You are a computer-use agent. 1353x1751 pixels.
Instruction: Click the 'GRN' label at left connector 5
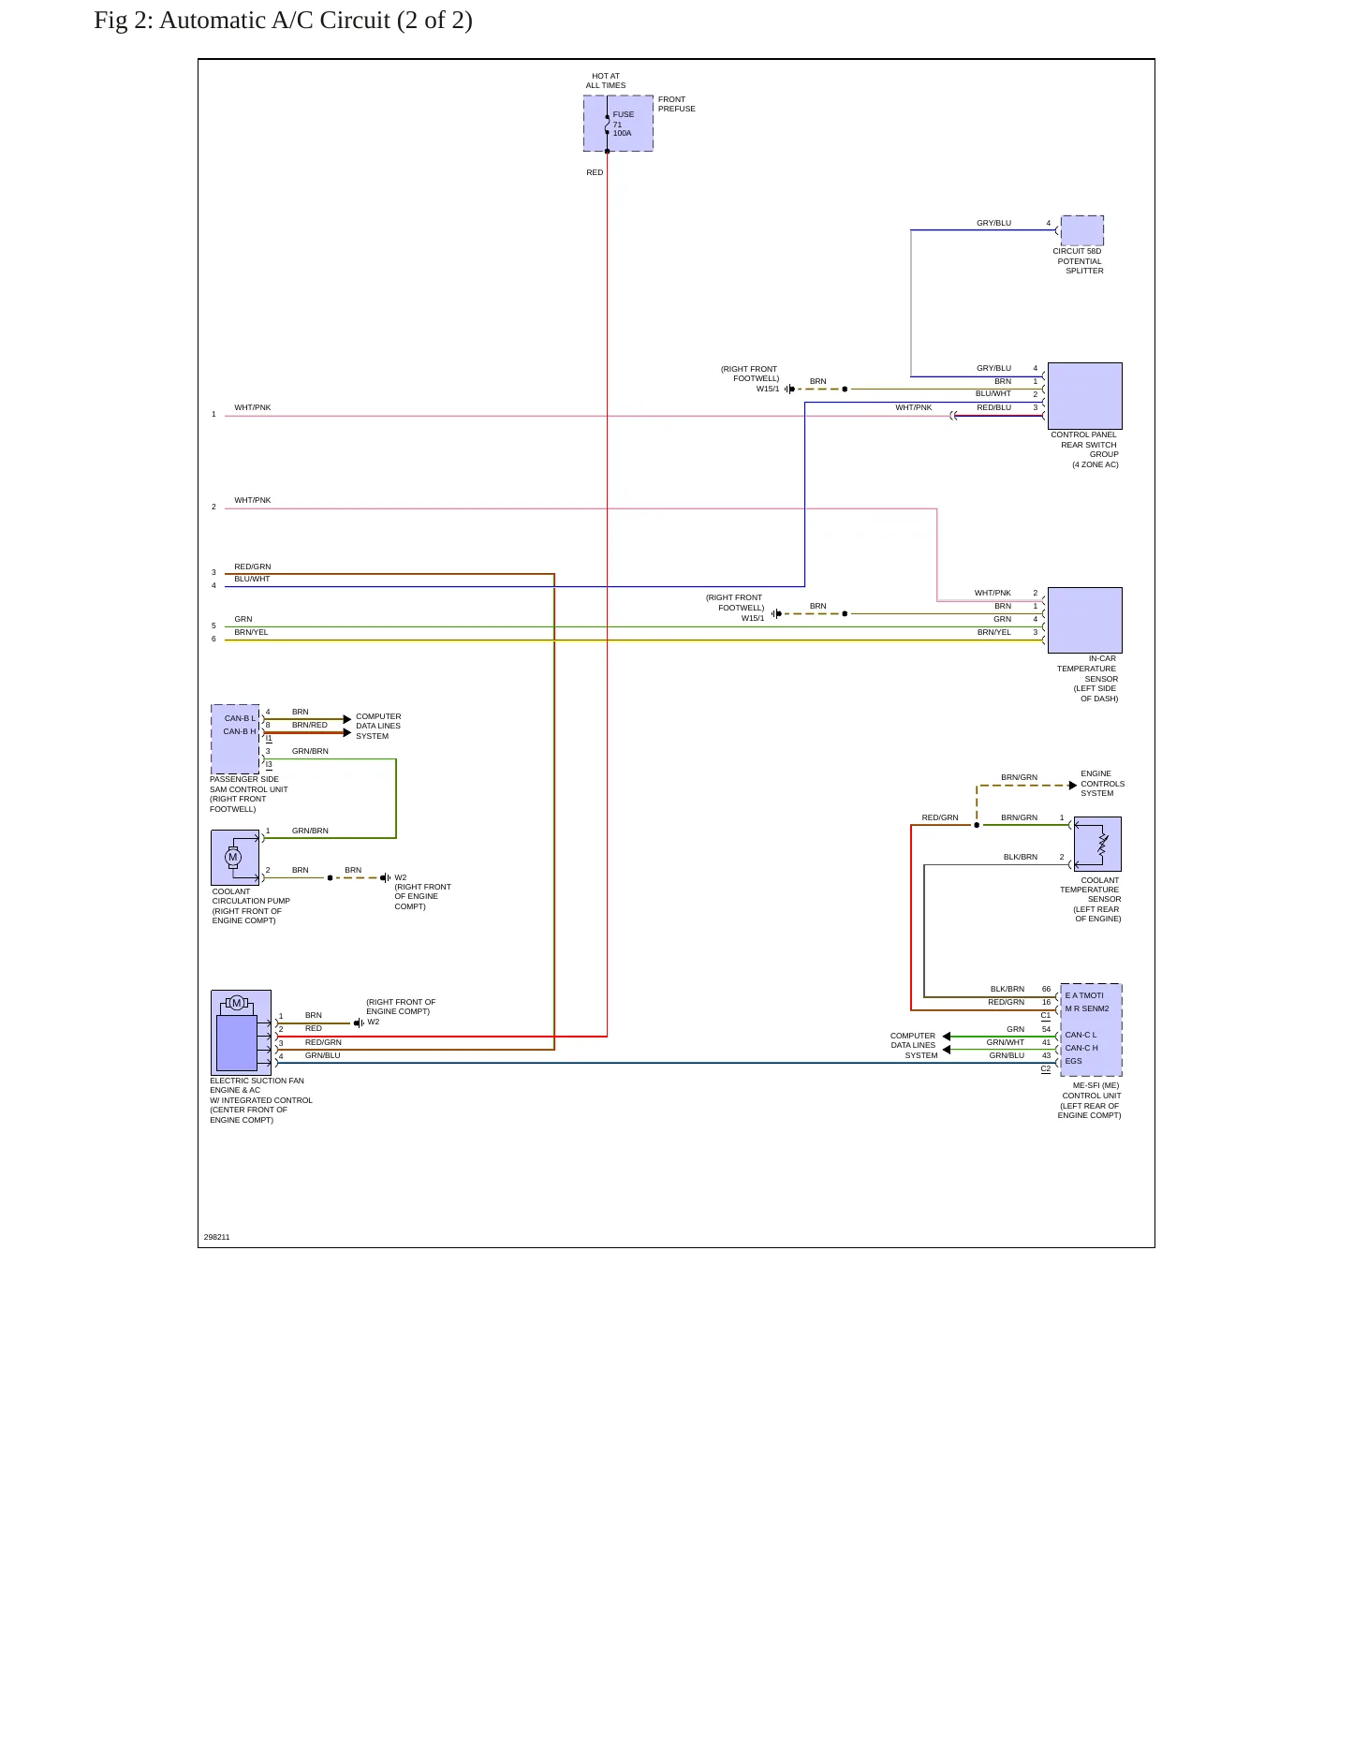click(243, 620)
